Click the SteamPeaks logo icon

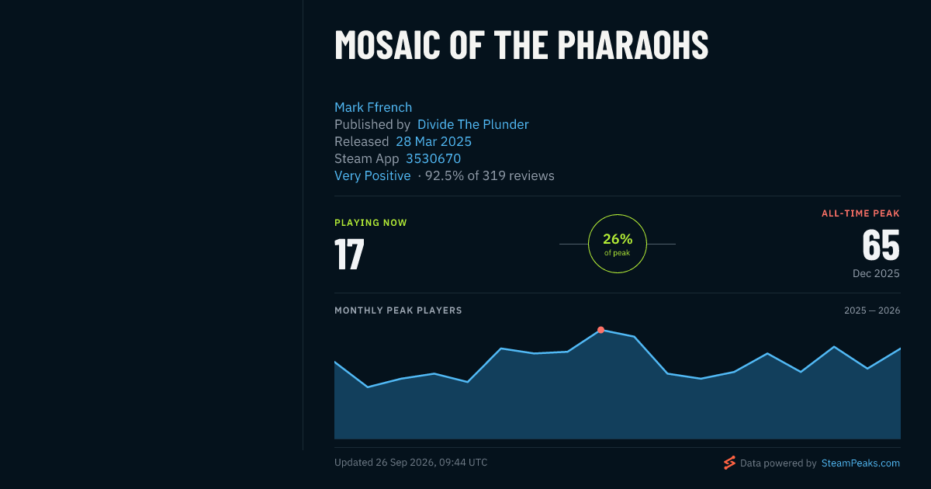pyautogui.click(x=729, y=463)
